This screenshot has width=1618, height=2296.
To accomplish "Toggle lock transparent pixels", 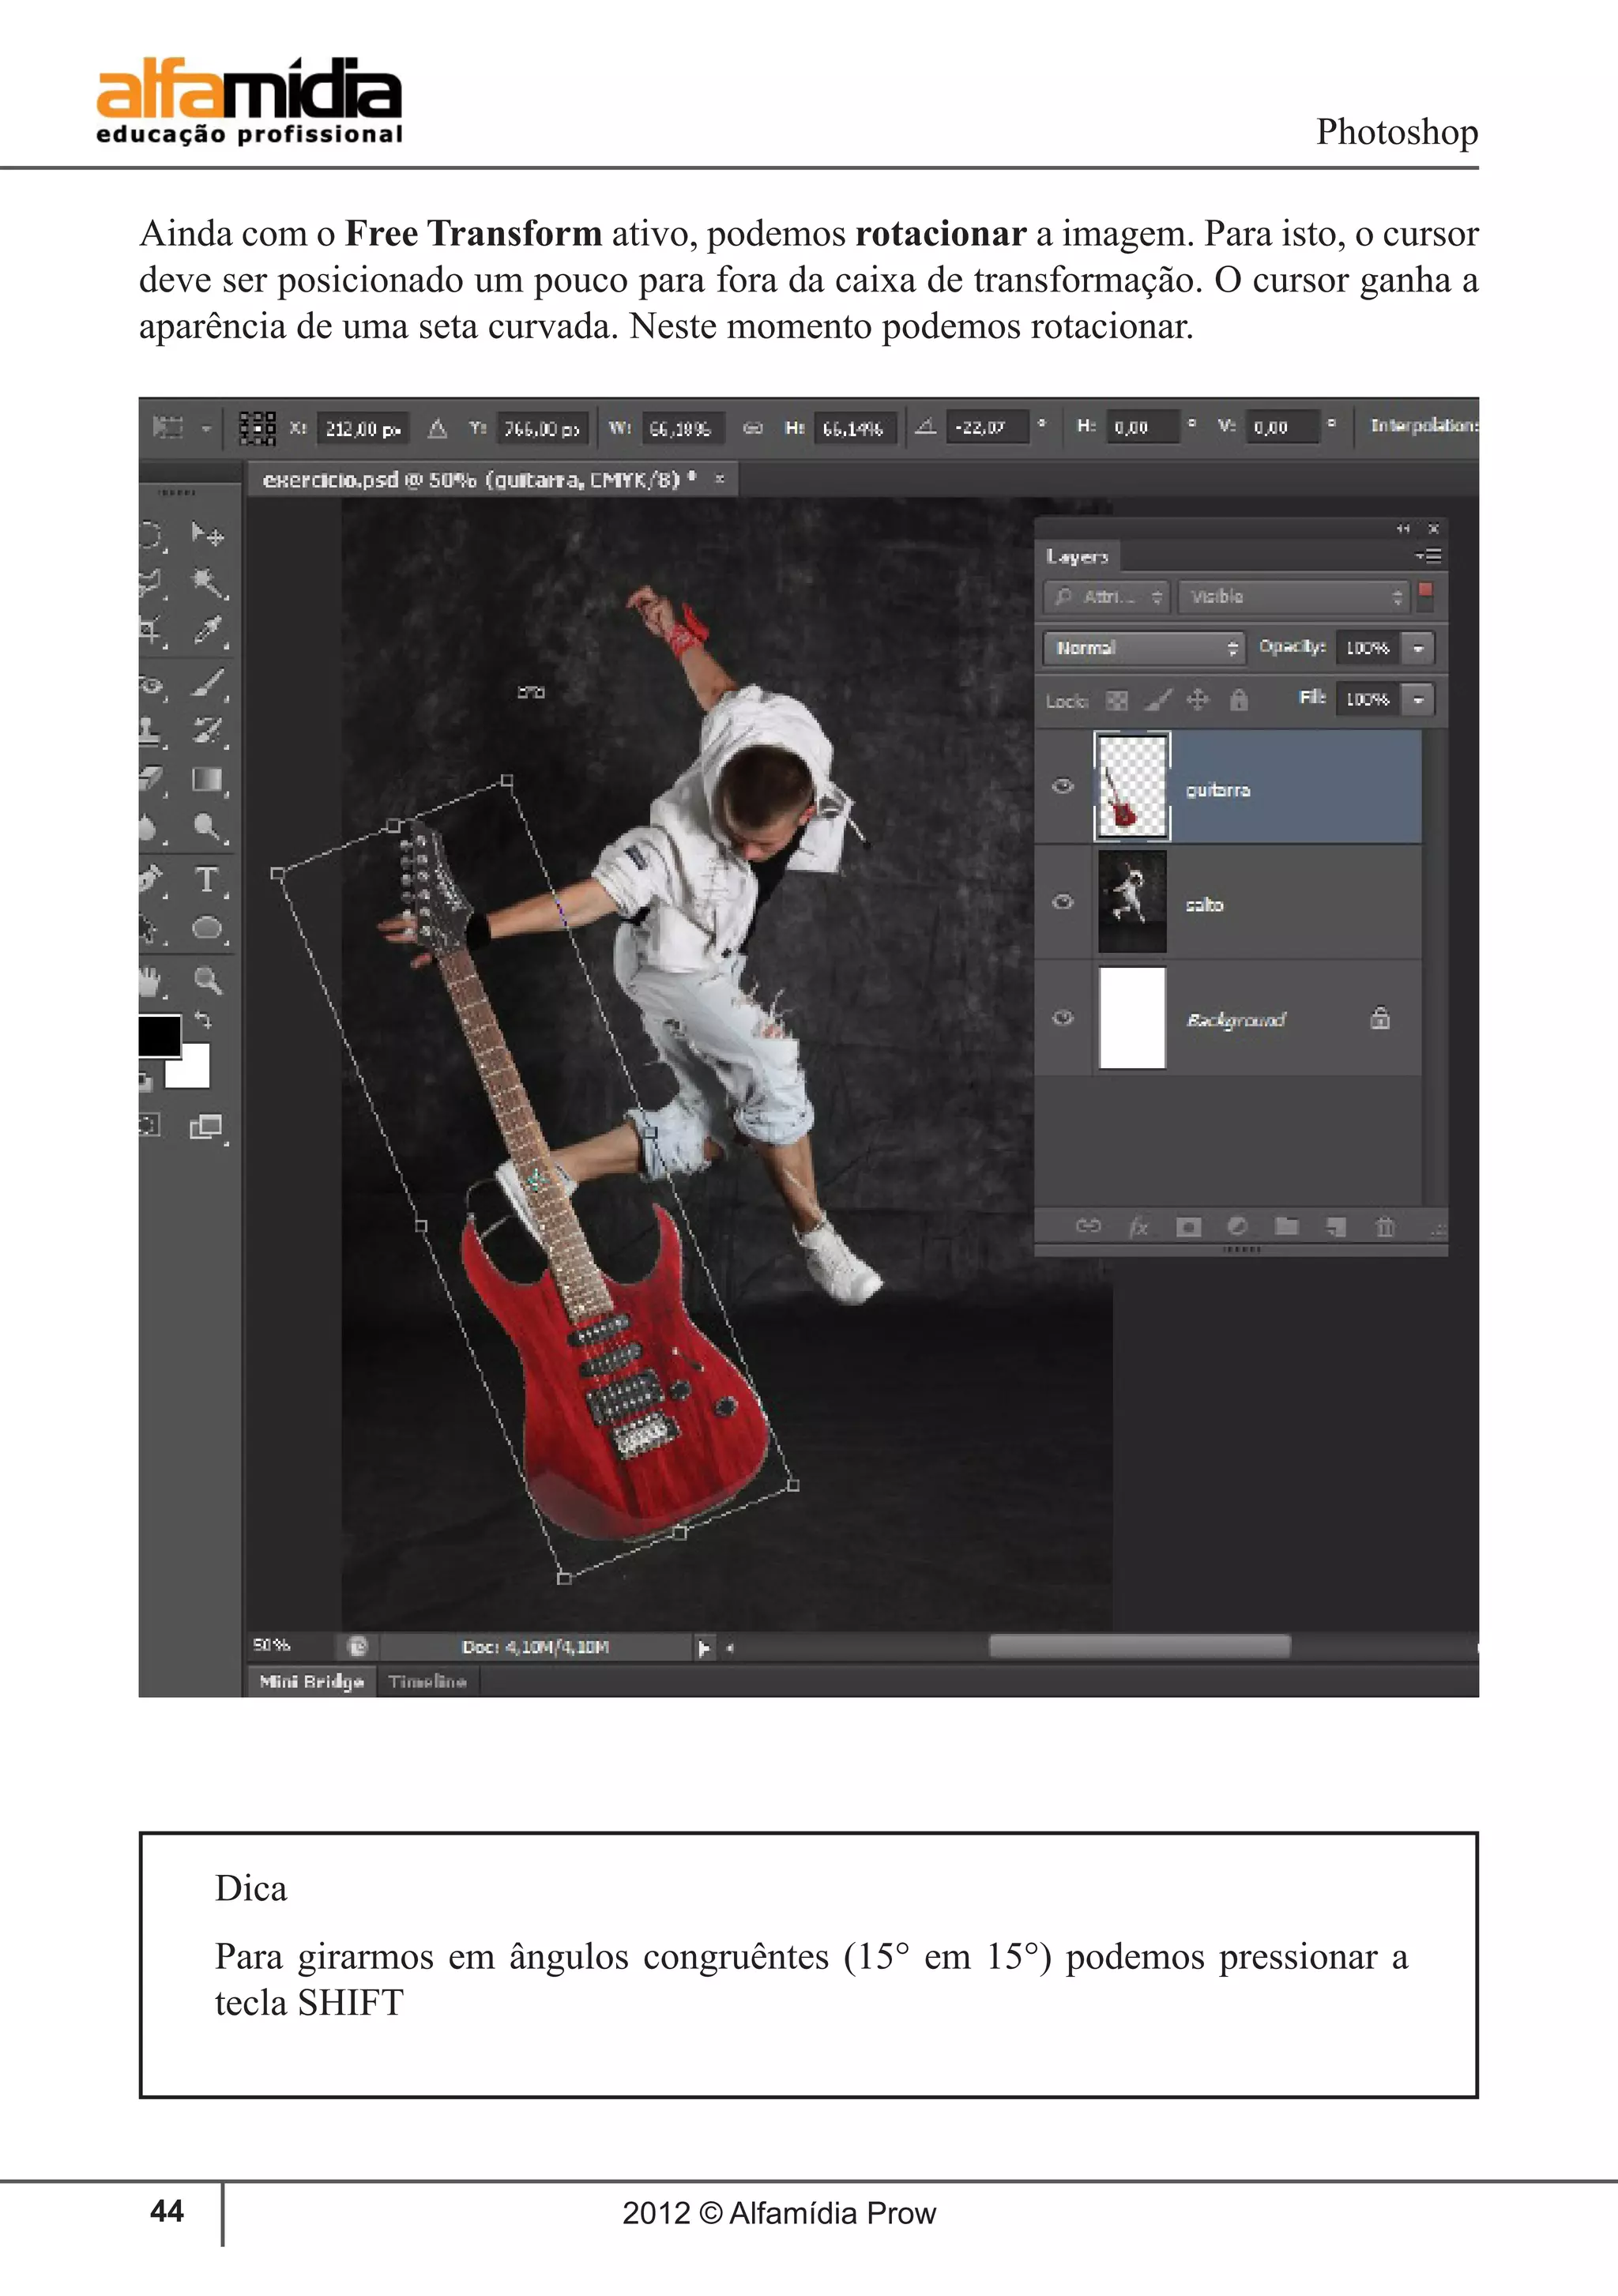I will [1117, 700].
